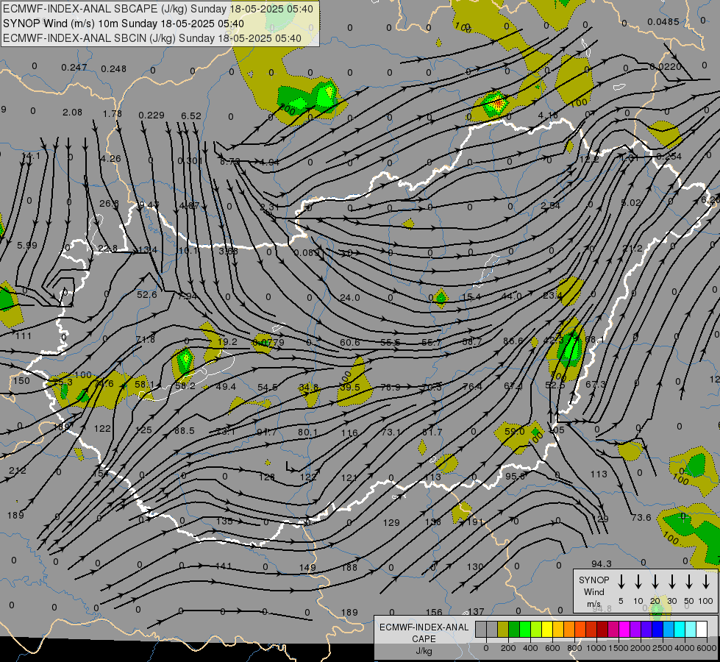Viewport: 720px width, 662px height.
Task: Click the 0.247 value on the map
Action: tap(74, 68)
